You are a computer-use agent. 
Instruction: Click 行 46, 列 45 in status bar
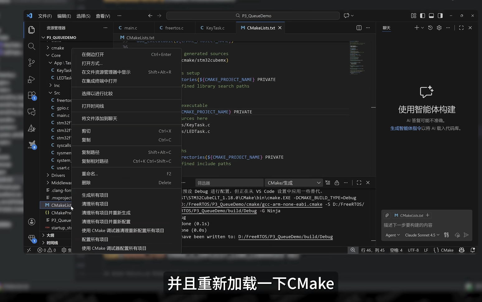[x=373, y=250]
